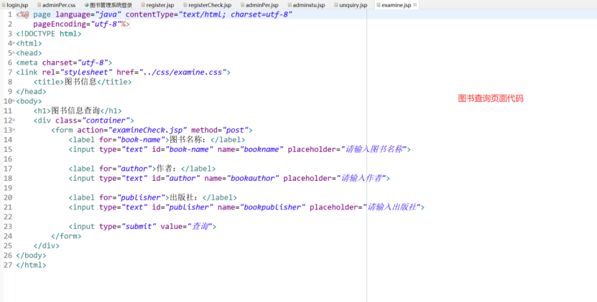Click the label for="publisher" line

click(x=153, y=197)
